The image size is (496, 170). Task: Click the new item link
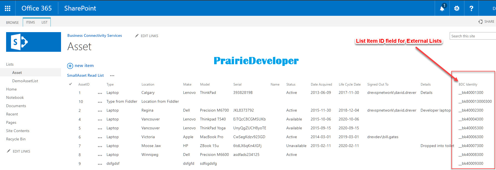point(84,66)
